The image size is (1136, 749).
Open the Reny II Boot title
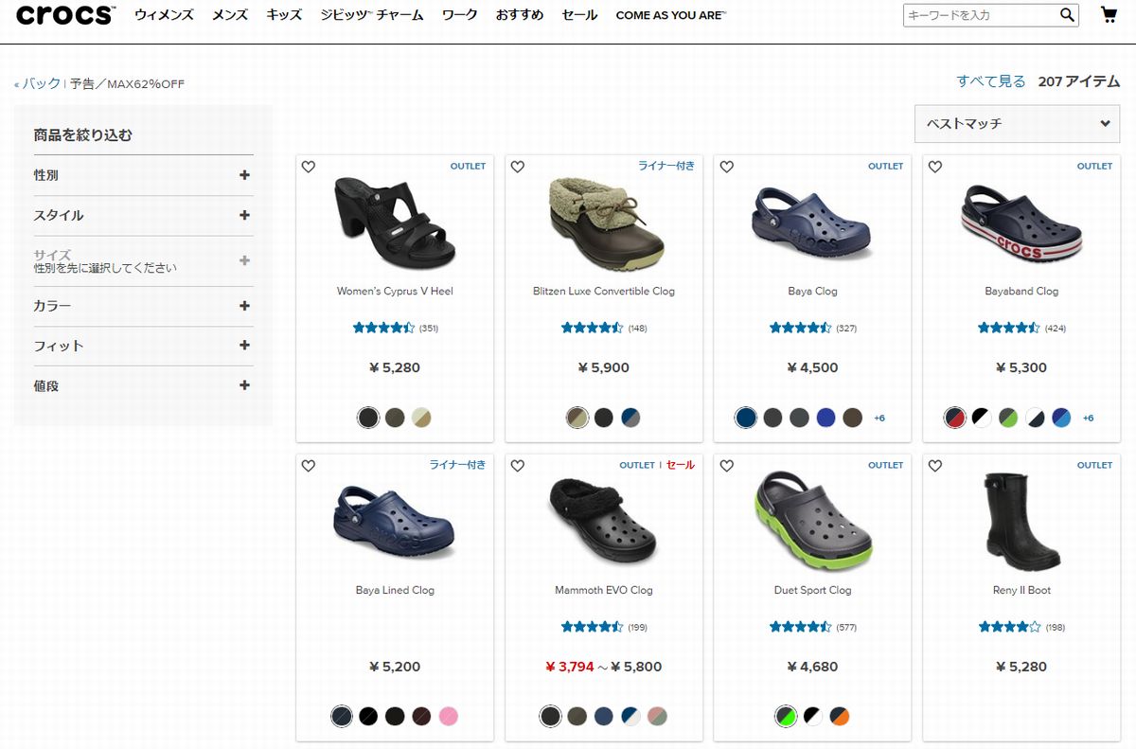click(x=1021, y=590)
